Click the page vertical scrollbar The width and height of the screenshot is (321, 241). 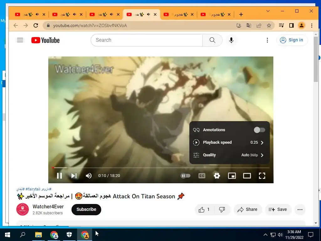pos(316,59)
